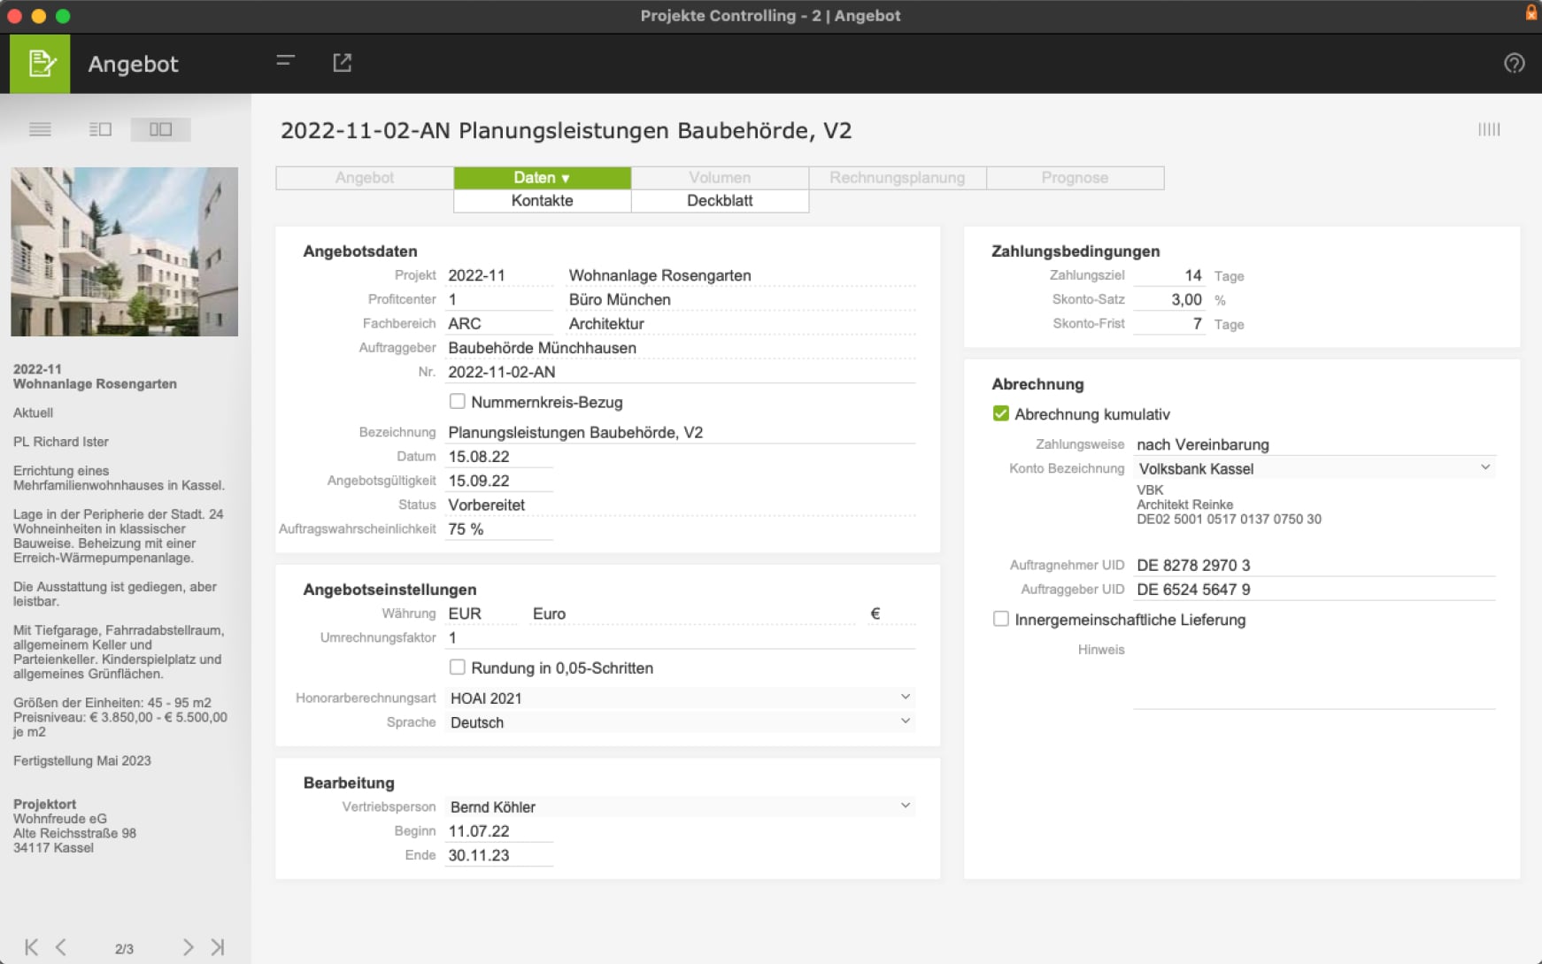Open the Rechnungsplanung tab

click(x=897, y=178)
